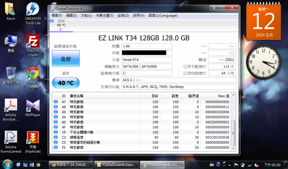The image size is (288, 169).
Task: Click the ACS-2 standard field
Action: (179, 80)
